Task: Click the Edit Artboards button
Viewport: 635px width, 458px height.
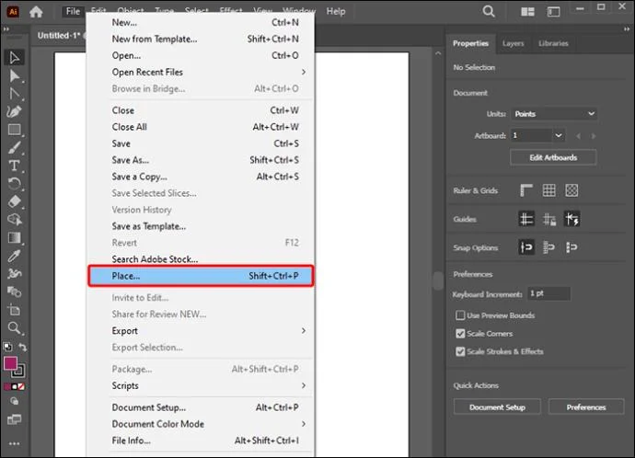Action: tap(553, 157)
